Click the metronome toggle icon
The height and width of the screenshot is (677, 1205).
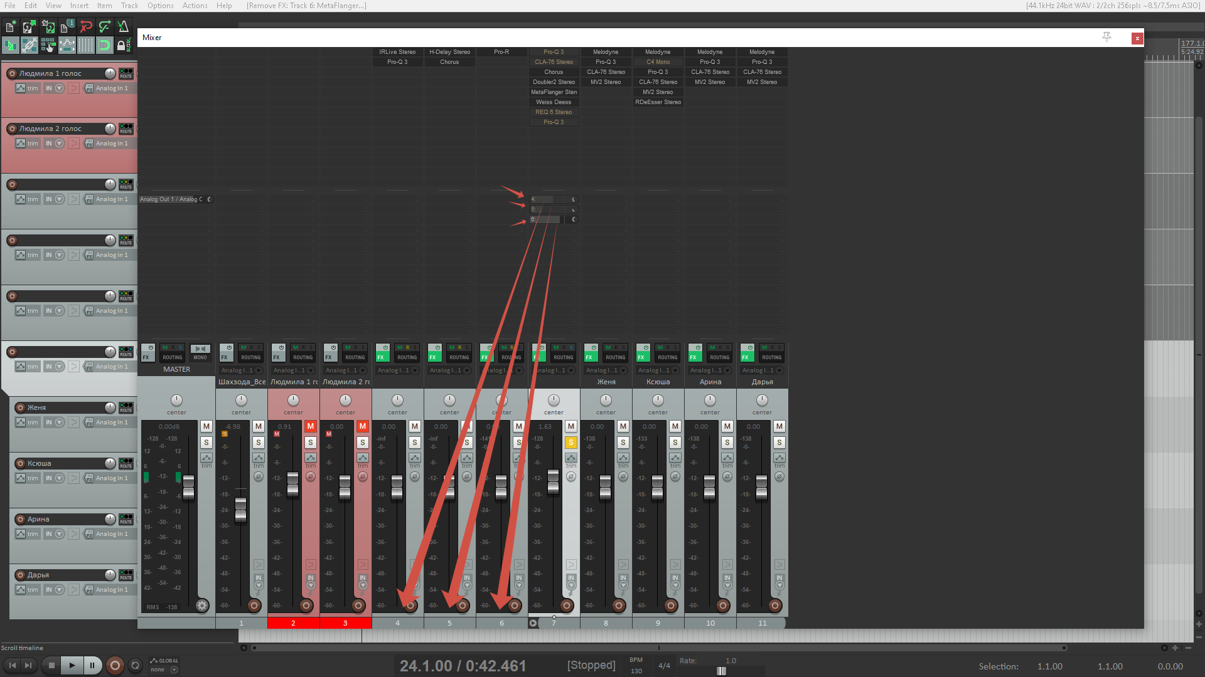pyautogui.click(x=123, y=26)
